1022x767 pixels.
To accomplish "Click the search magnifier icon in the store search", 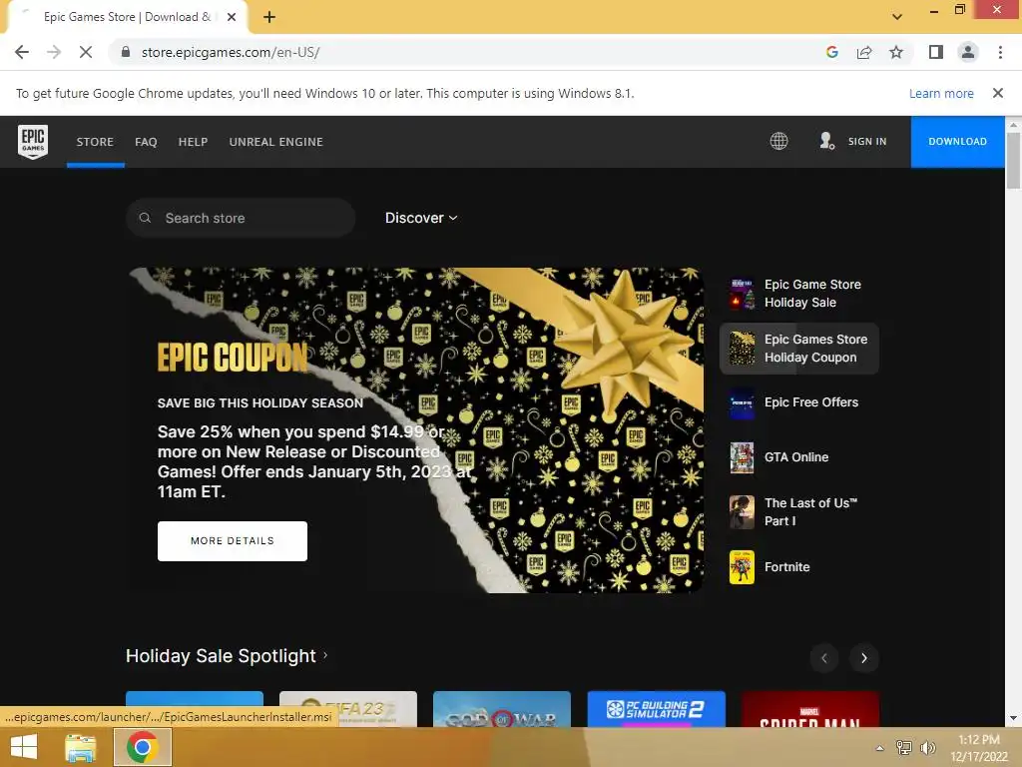I will coord(146,218).
